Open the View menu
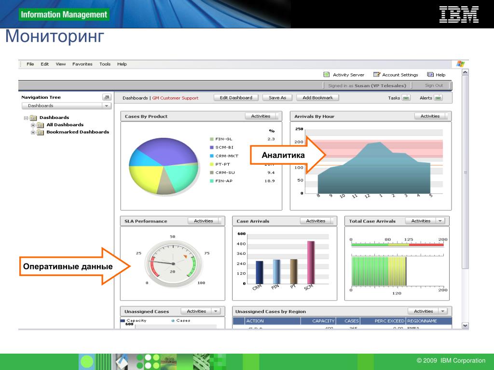 click(x=61, y=64)
